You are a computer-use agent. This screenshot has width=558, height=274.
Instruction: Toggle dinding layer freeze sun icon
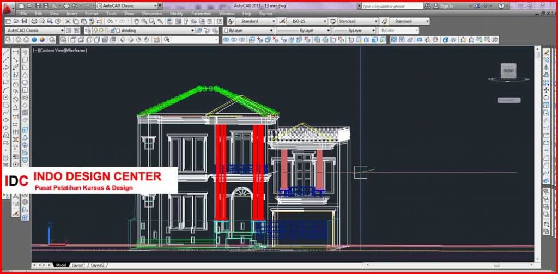click(x=101, y=31)
